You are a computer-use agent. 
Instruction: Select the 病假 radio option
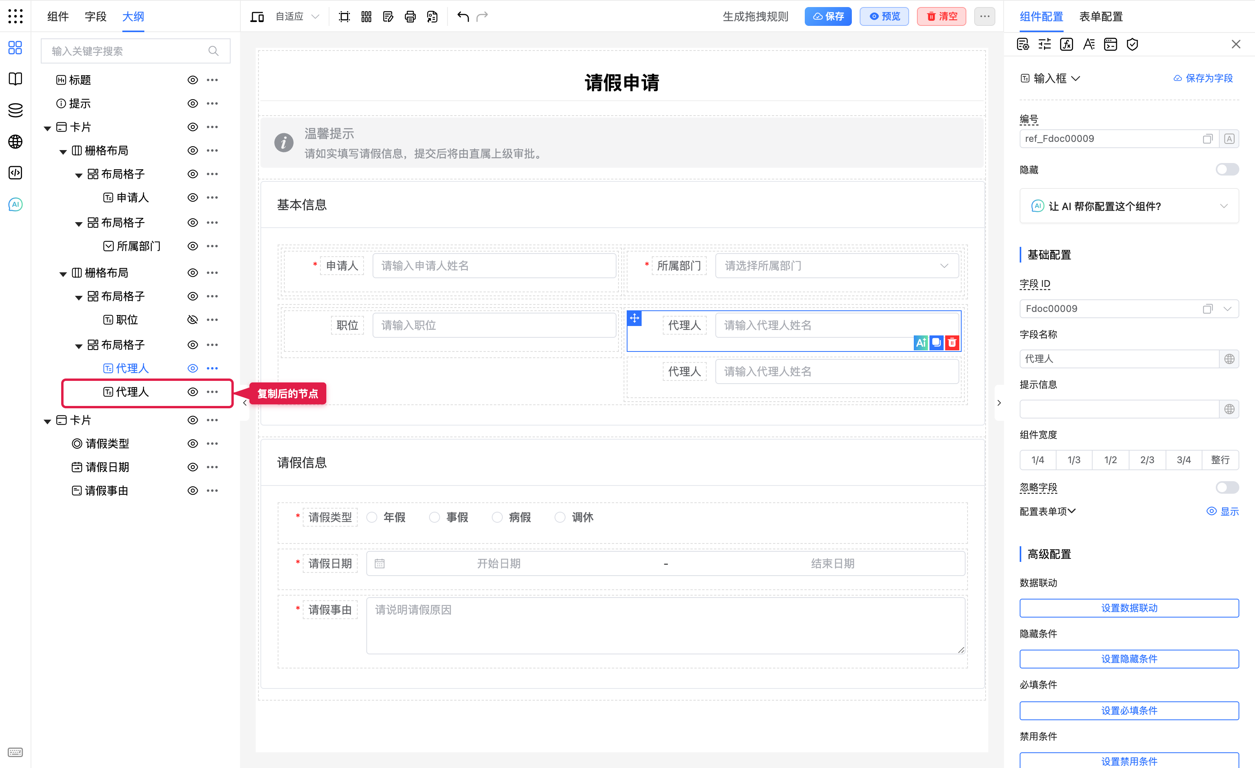497,517
